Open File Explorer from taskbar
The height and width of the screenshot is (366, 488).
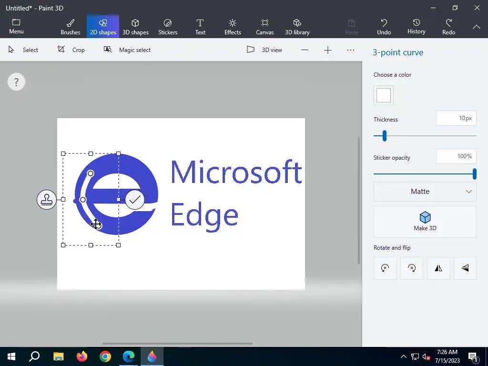[x=58, y=356]
